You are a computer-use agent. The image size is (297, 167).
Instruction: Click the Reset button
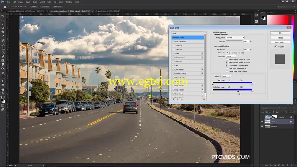[x=280, y=38]
